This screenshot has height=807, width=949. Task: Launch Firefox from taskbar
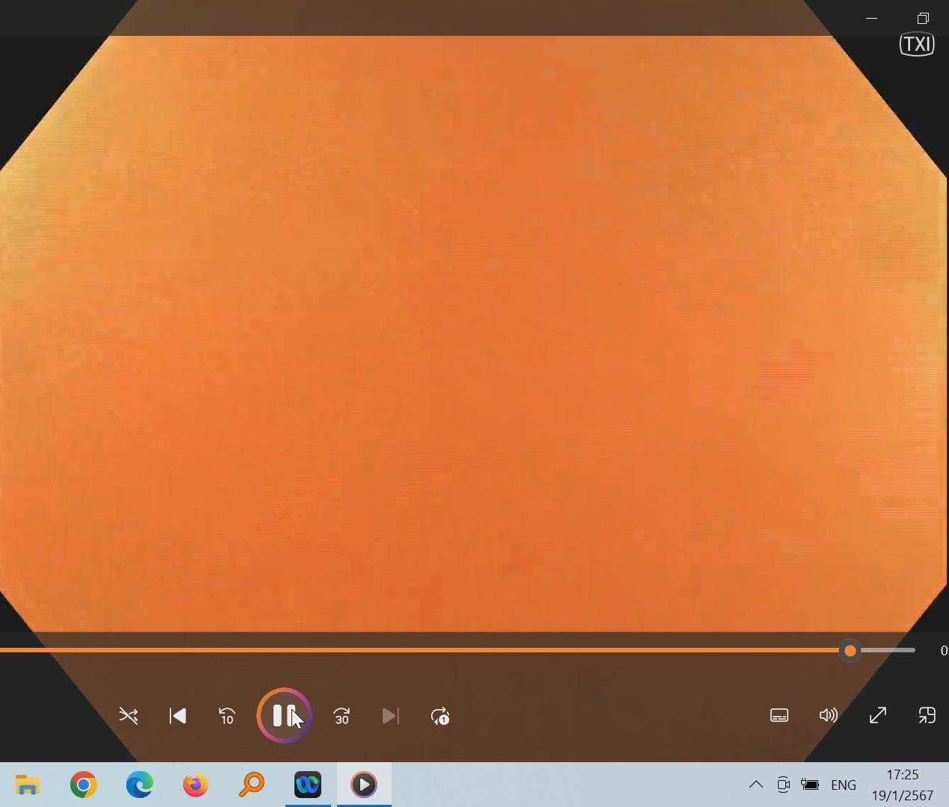(x=196, y=785)
